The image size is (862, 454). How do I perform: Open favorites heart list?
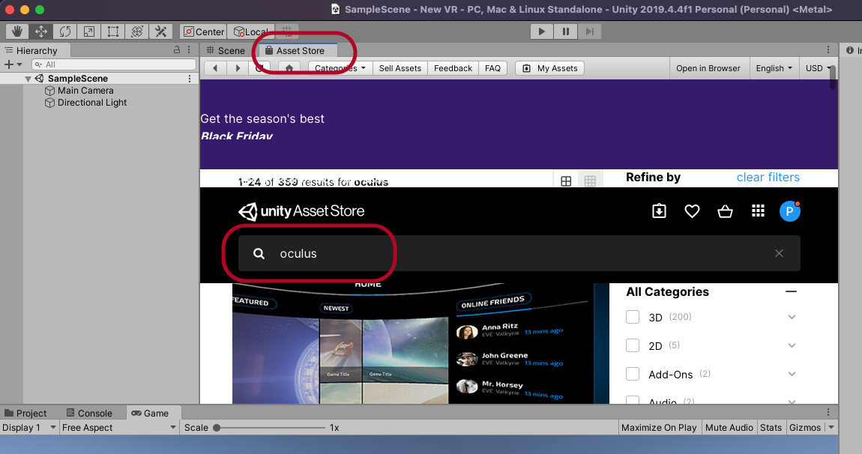692,211
